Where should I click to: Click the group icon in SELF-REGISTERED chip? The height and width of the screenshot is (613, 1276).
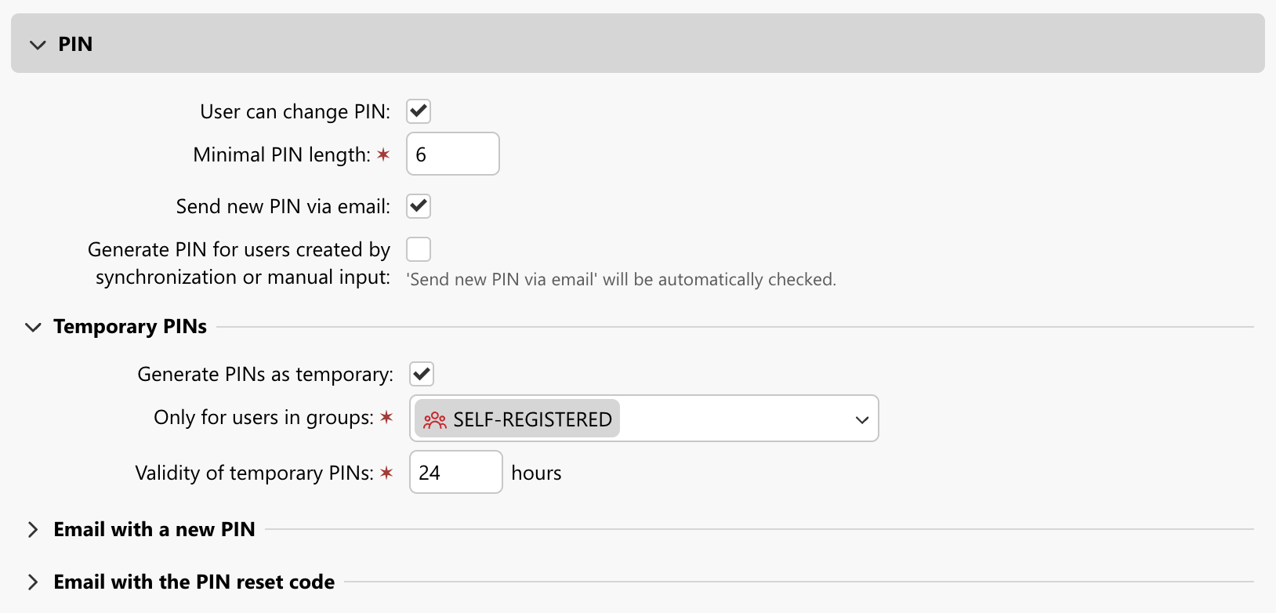point(433,419)
